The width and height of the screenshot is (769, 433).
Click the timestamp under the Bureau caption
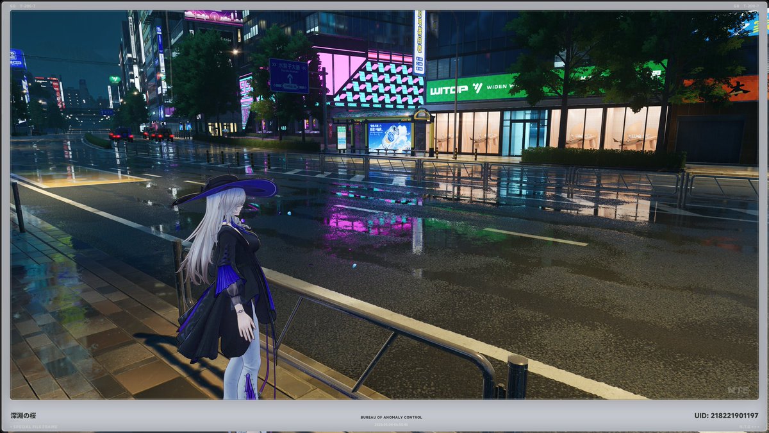(391, 424)
